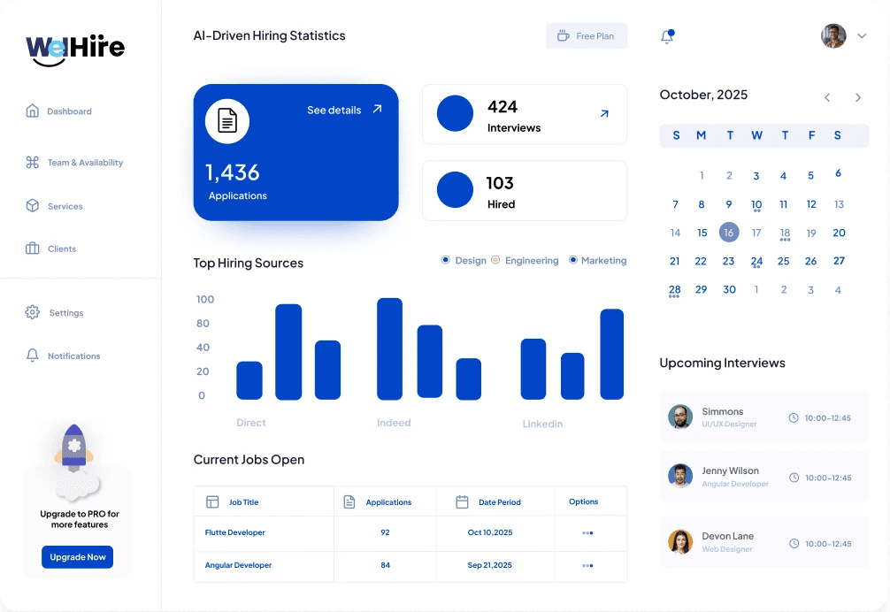Viewport: 890px width, 612px height.
Task: Click the tallest Indeed bar in chart
Action: pos(389,348)
